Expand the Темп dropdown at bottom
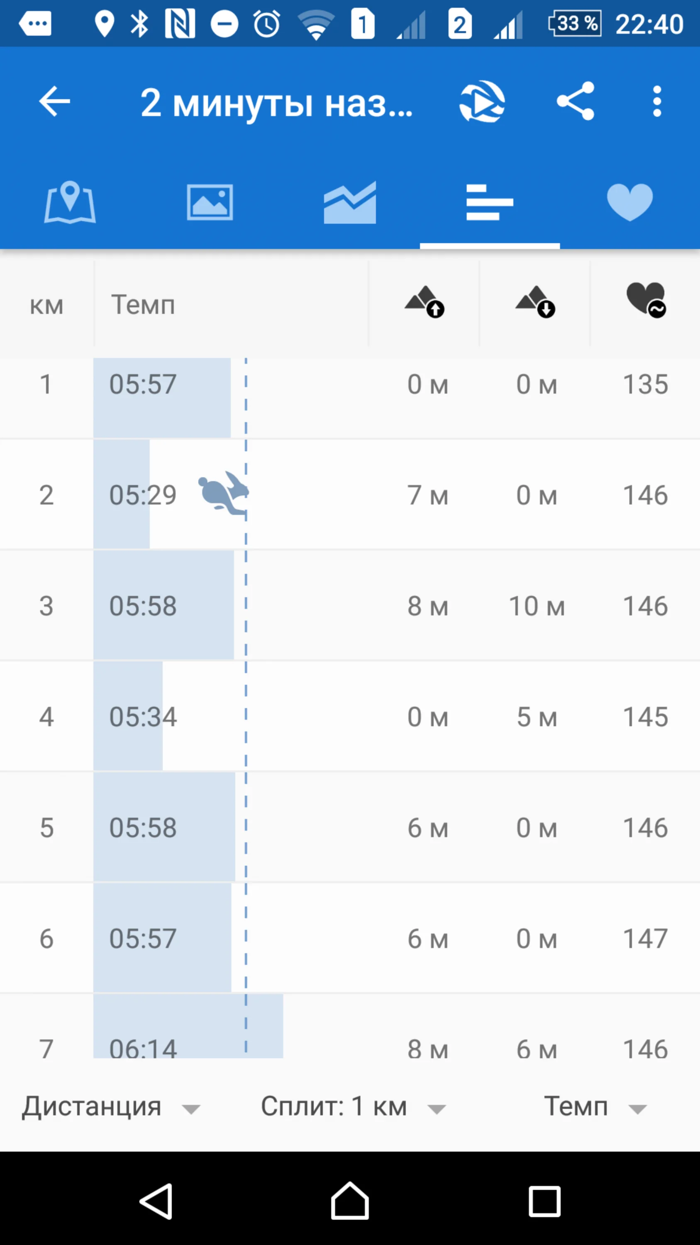 tap(595, 1106)
